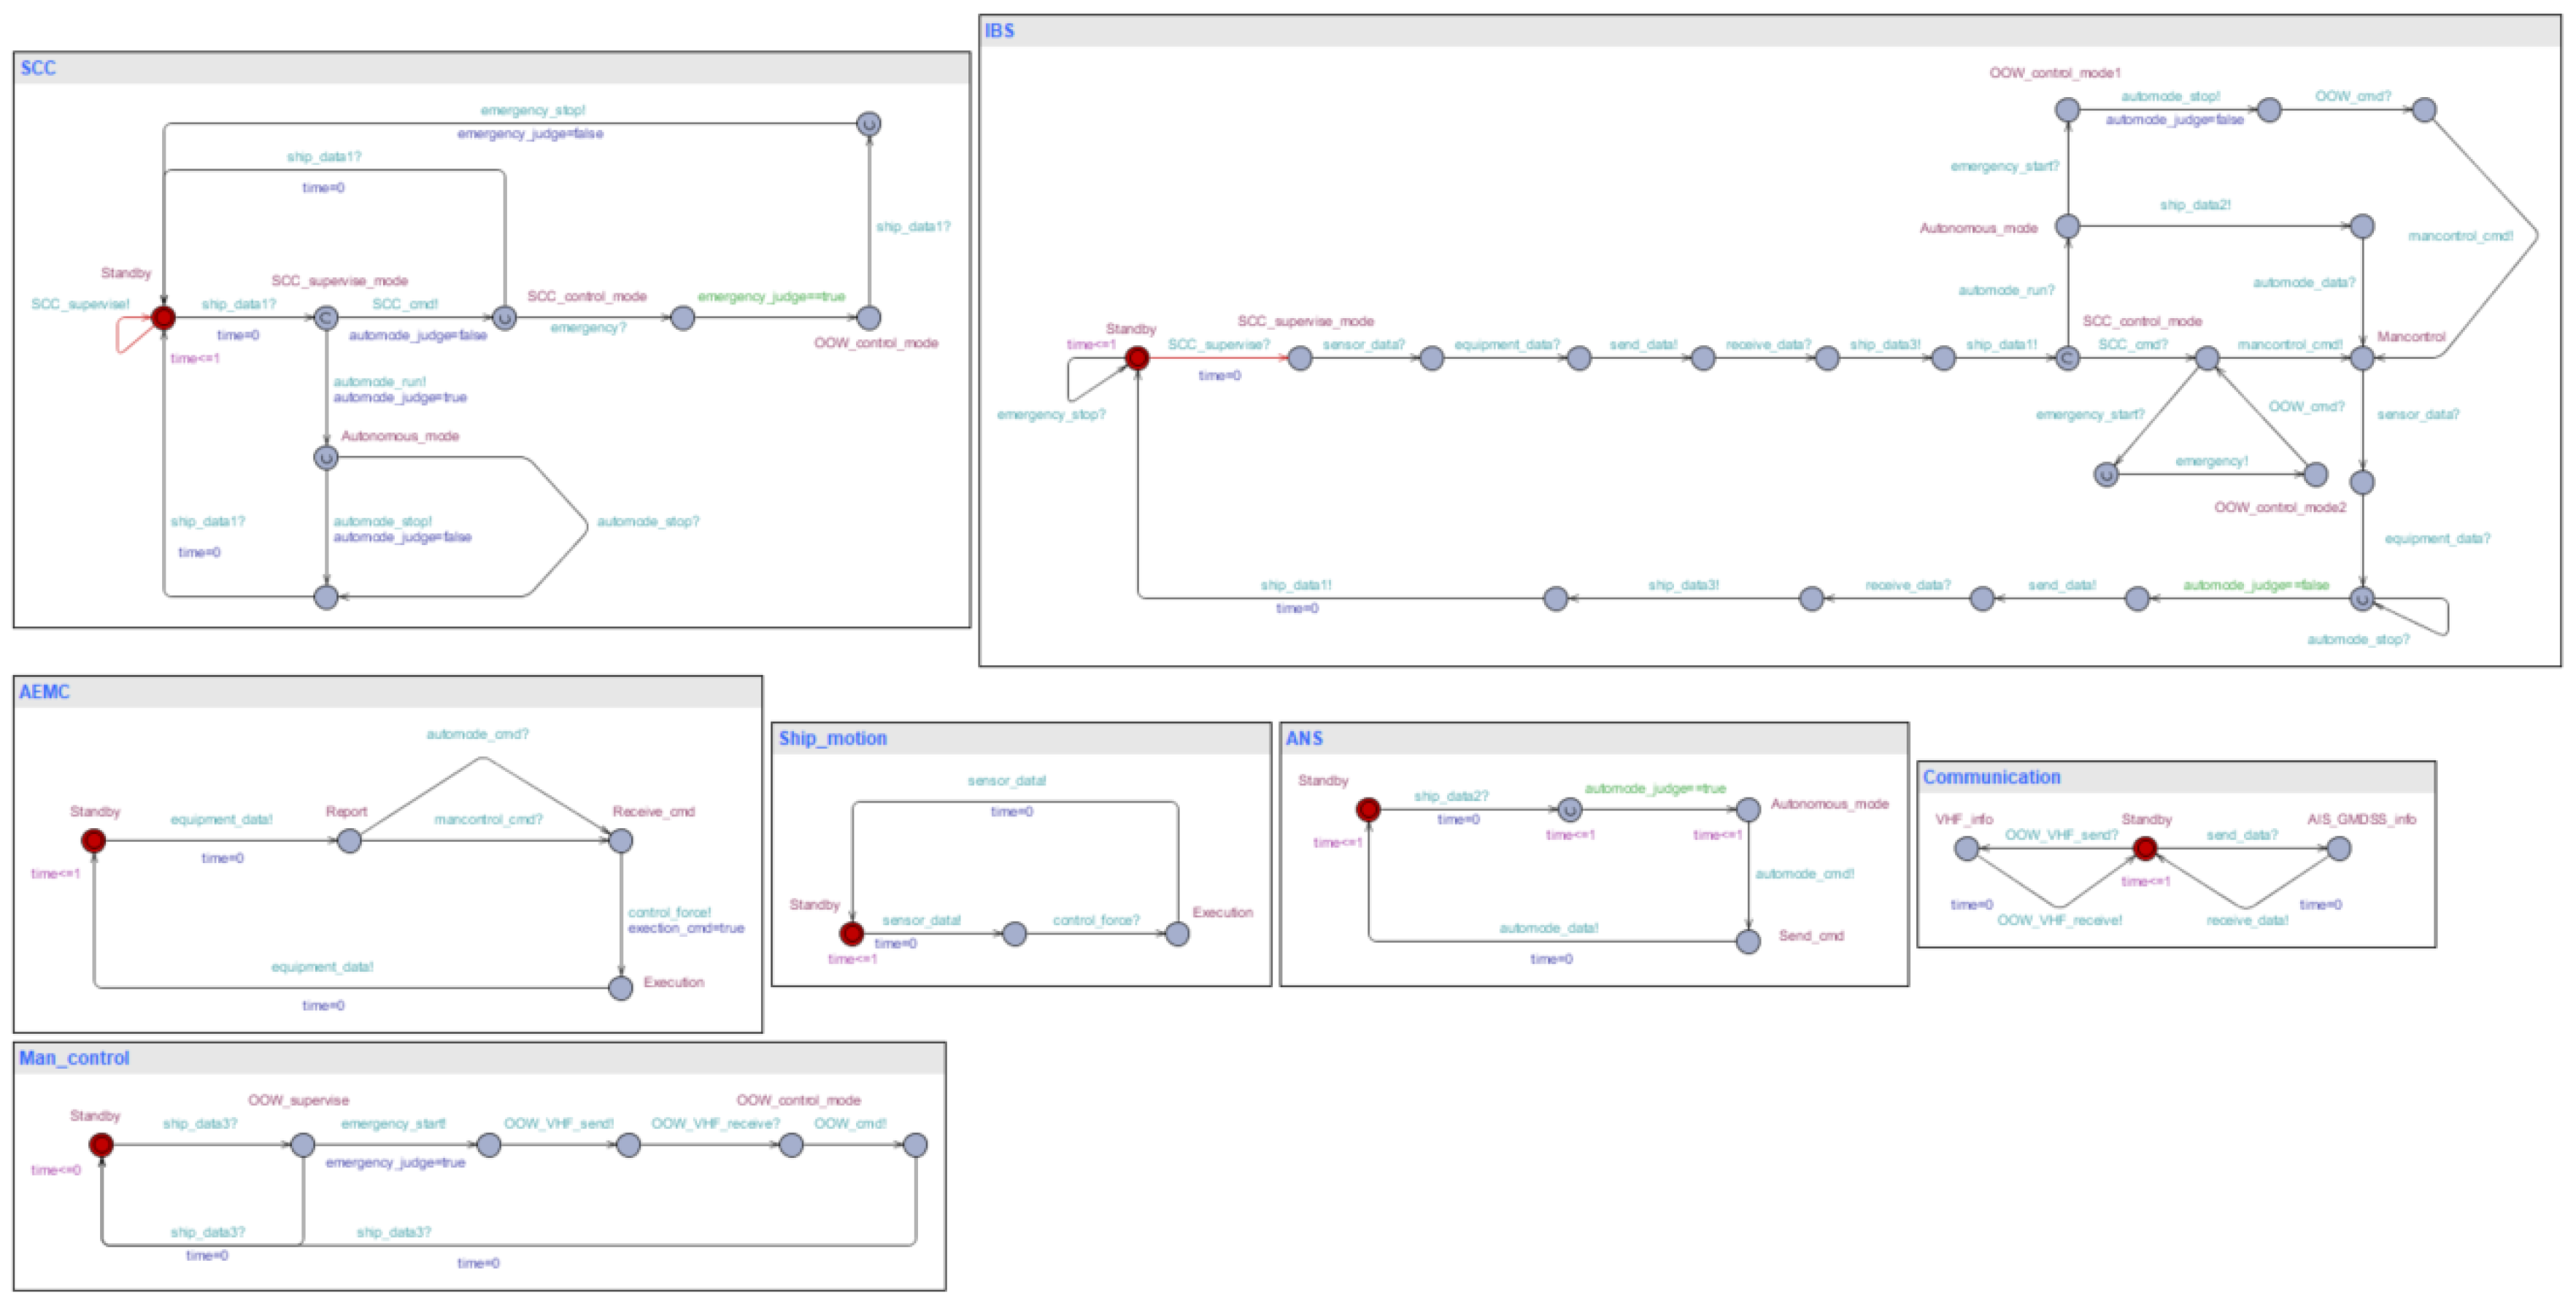Click the IBS template title
2576x1306 pixels.
click(999, 31)
